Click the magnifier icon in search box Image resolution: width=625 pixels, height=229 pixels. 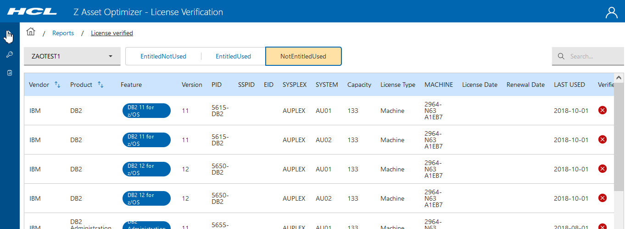pos(561,57)
